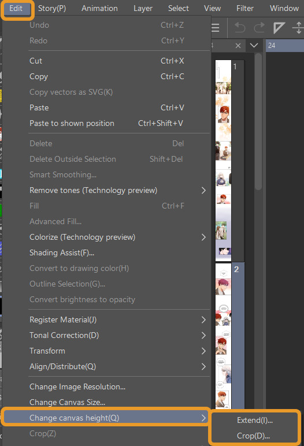Open the Window menu
This screenshot has height=446, width=304.
(284, 9)
